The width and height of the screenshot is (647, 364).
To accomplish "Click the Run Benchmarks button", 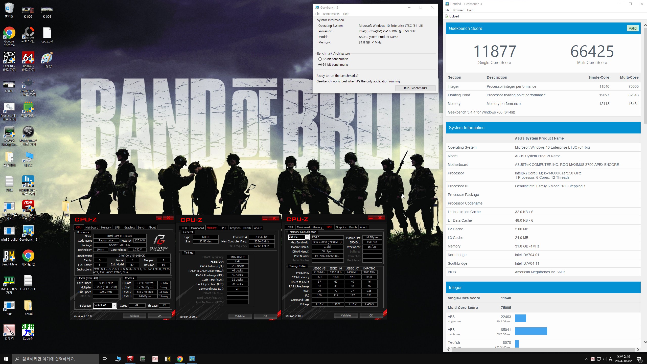I will pyautogui.click(x=415, y=88).
